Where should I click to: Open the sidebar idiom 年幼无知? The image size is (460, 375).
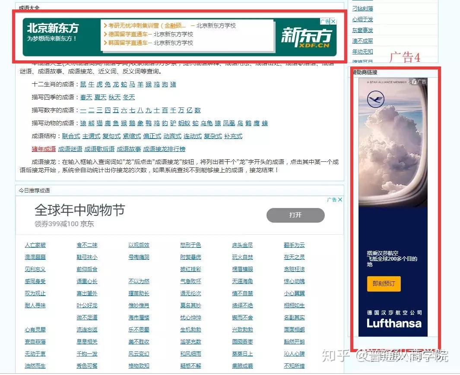(363, 52)
